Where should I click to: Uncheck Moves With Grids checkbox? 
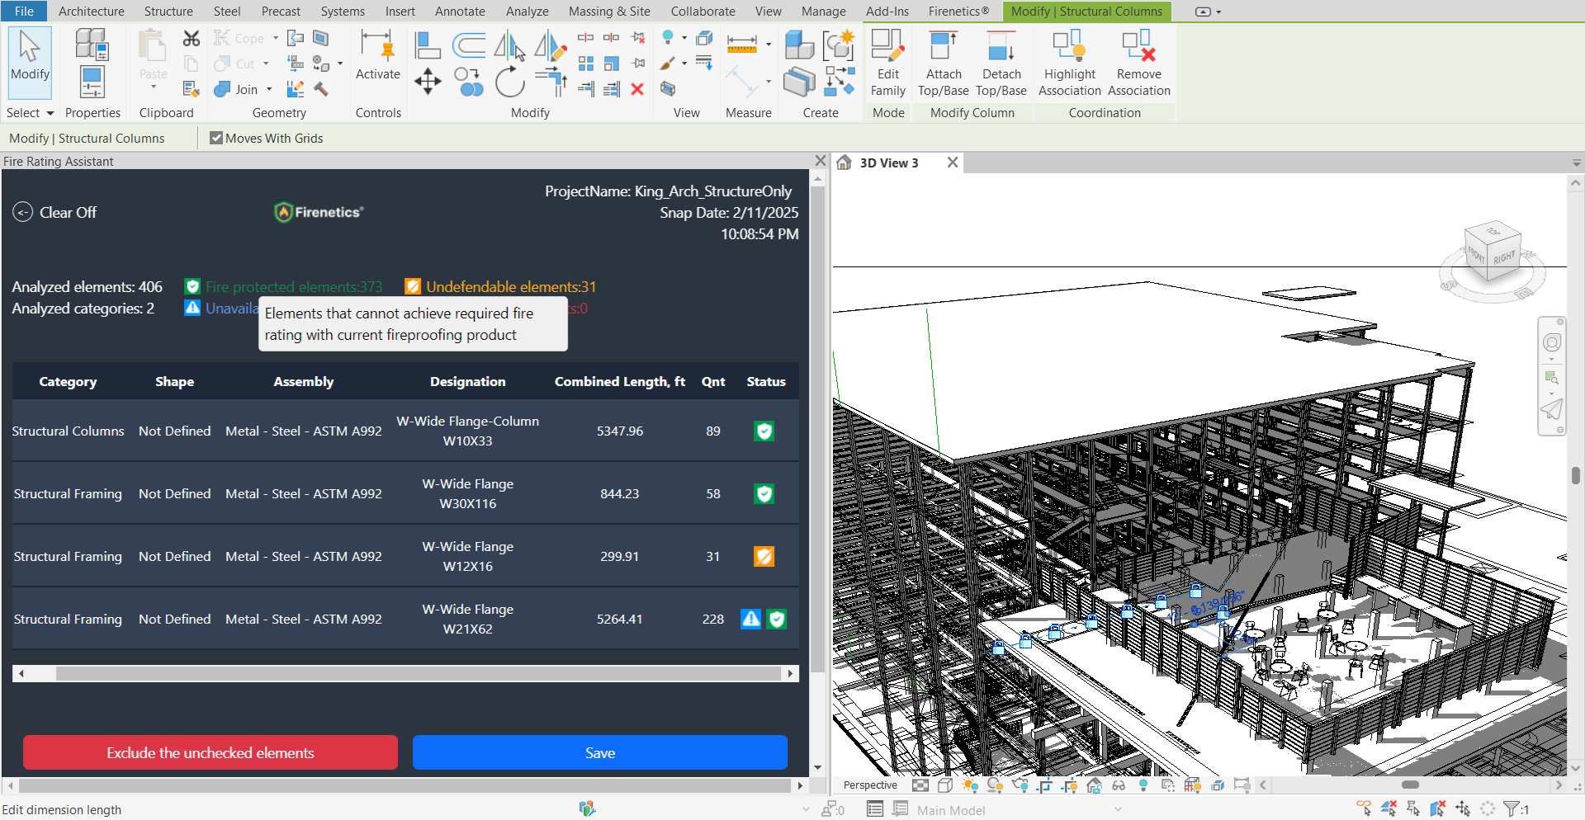(x=216, y=139)
